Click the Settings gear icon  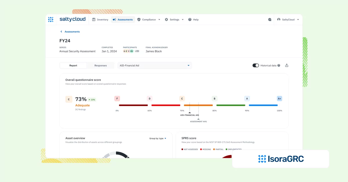pos(166,20)
